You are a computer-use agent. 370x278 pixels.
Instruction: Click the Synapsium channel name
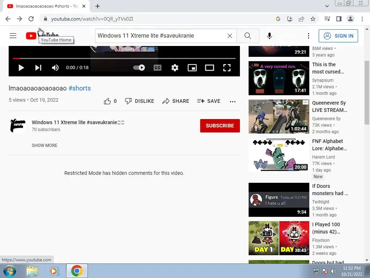pyautogui.click(x=323, y=80)
